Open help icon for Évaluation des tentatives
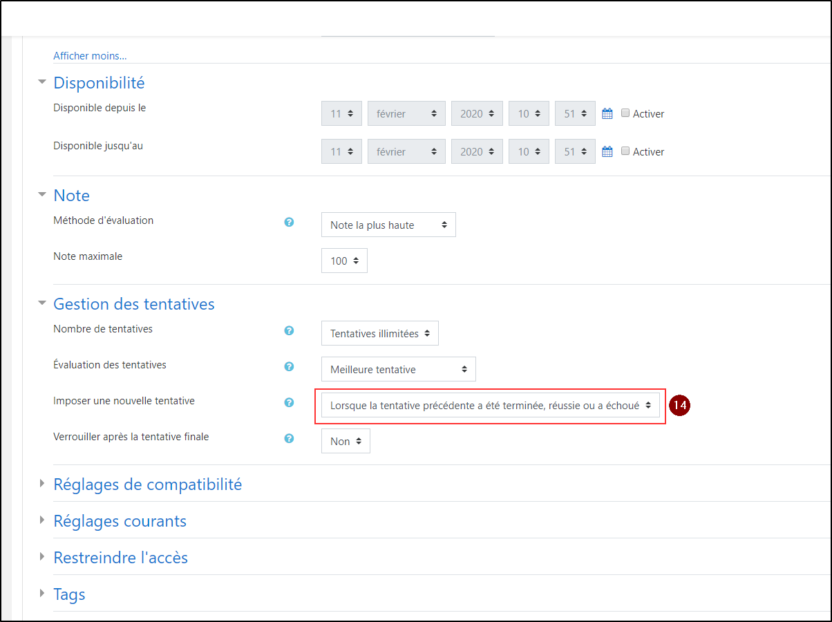The height and width of the screenshot is (622, 832). pos(290,366)
